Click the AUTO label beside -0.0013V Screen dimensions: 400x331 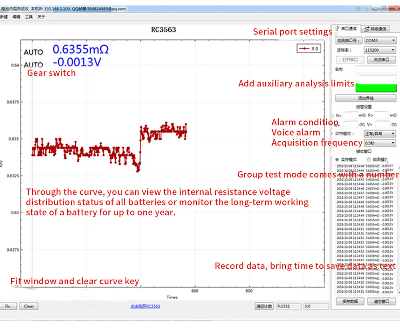(x=34, y=65)
